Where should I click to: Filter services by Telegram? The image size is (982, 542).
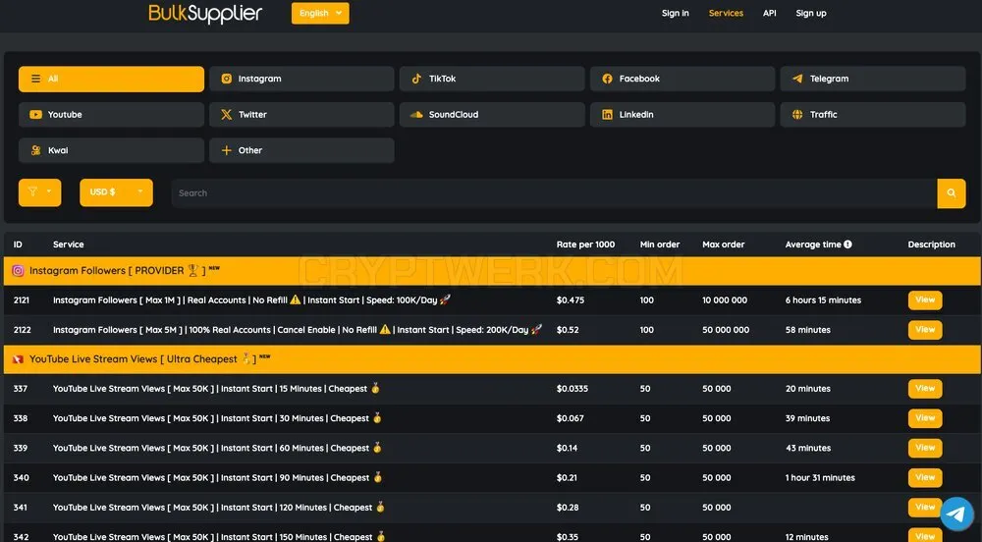tap(873, 79)
